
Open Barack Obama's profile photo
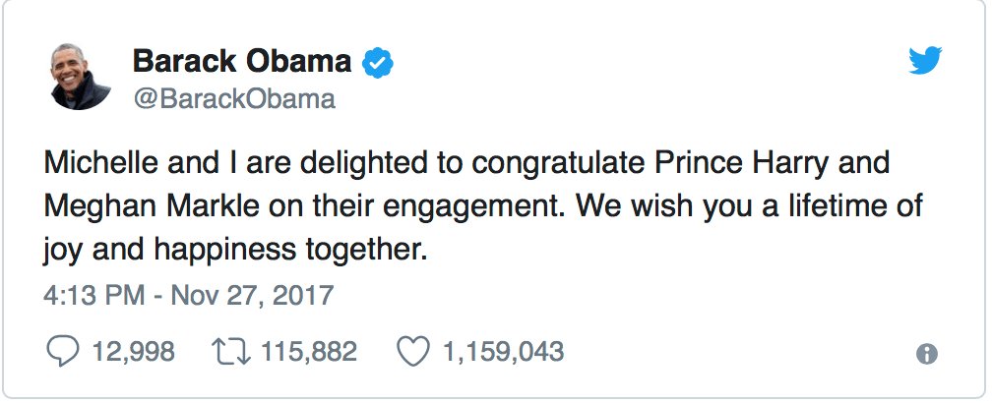pos(80,78)
